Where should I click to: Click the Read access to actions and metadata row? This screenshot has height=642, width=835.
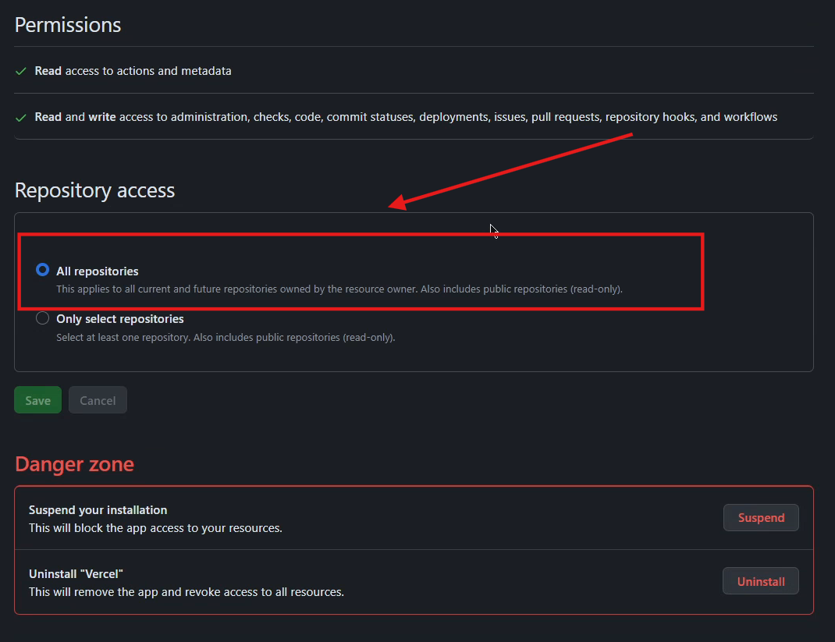(x=414, y=71)
